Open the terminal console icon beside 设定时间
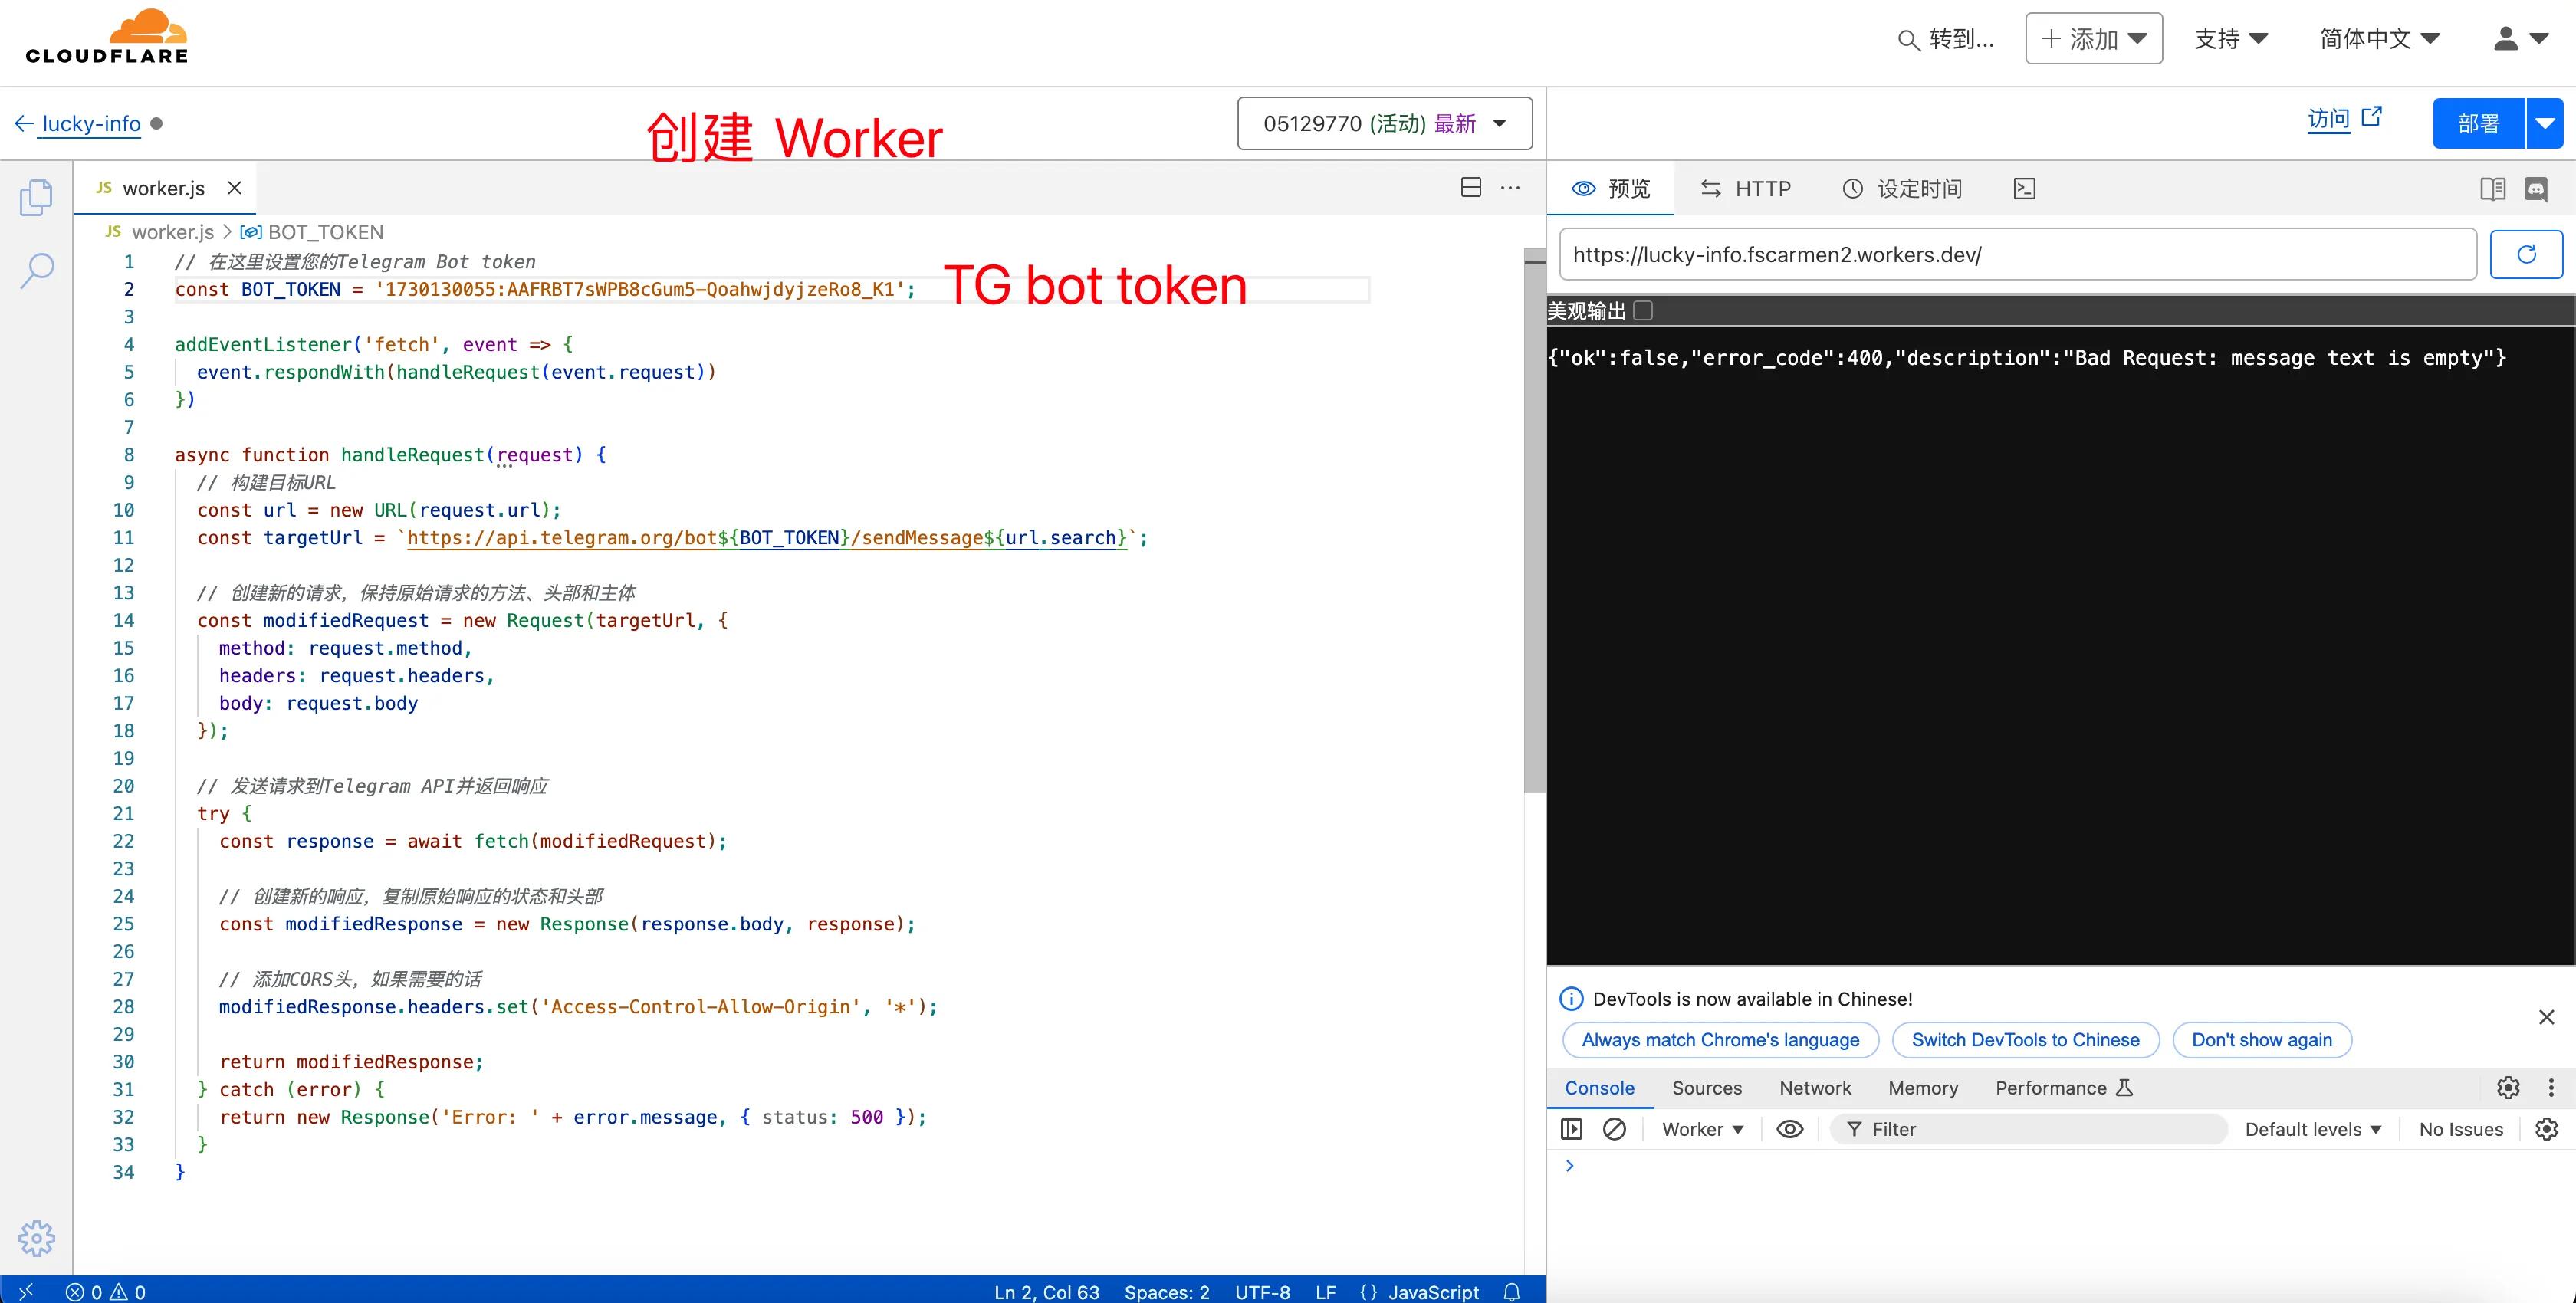The height and width of the screenshot is (1303, 2576). (2025, 189)
